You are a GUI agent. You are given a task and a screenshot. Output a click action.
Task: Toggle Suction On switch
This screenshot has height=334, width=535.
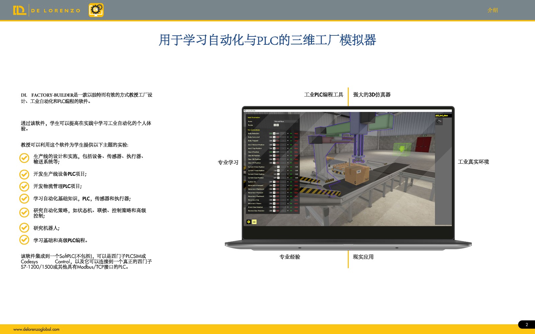click(274, 182)
